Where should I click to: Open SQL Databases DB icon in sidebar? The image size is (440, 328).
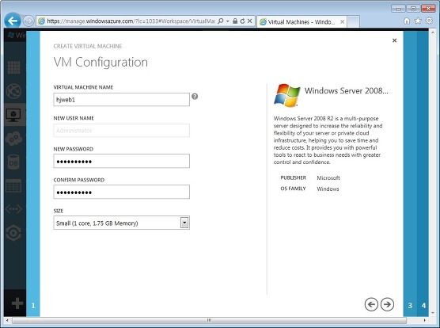click(13, 162)
